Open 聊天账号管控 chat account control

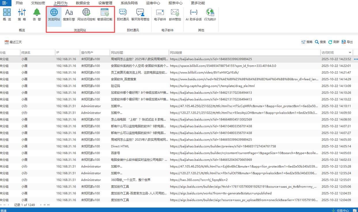pos(140,14)
